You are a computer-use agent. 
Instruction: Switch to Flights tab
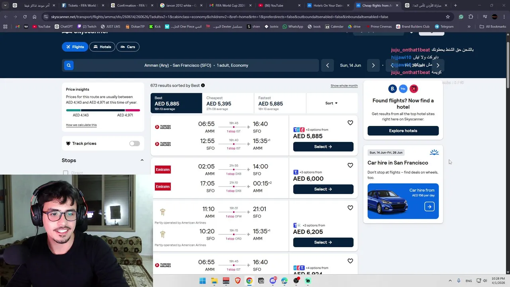click(x=75, y=47)
